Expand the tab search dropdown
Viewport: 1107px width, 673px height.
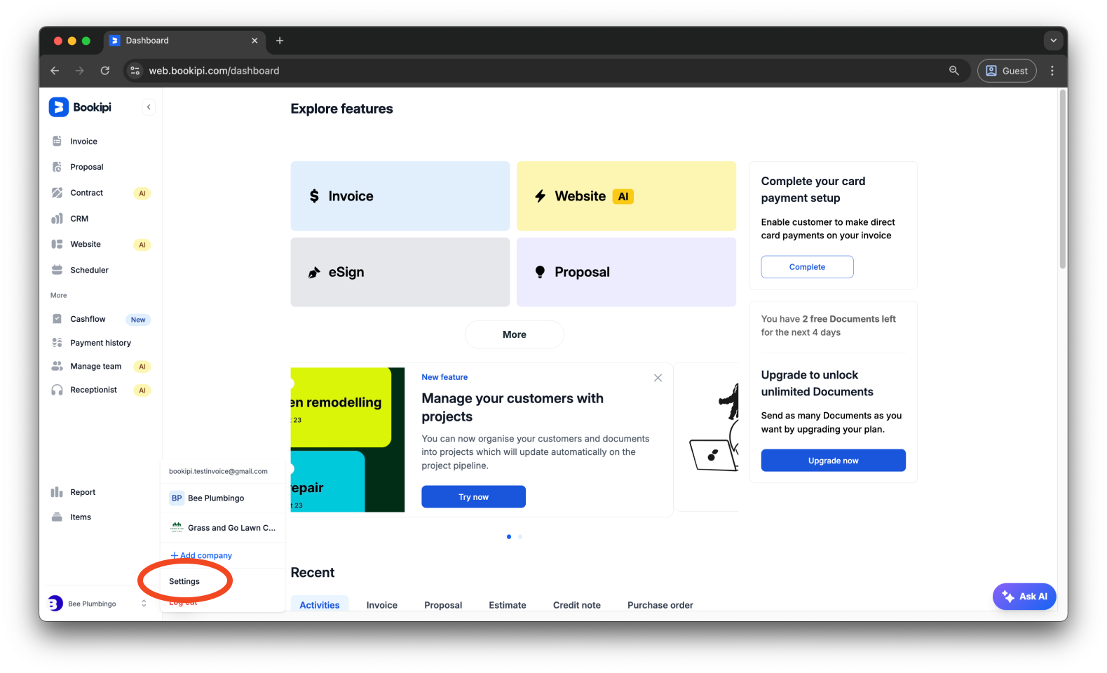[x=1053, y=41]
